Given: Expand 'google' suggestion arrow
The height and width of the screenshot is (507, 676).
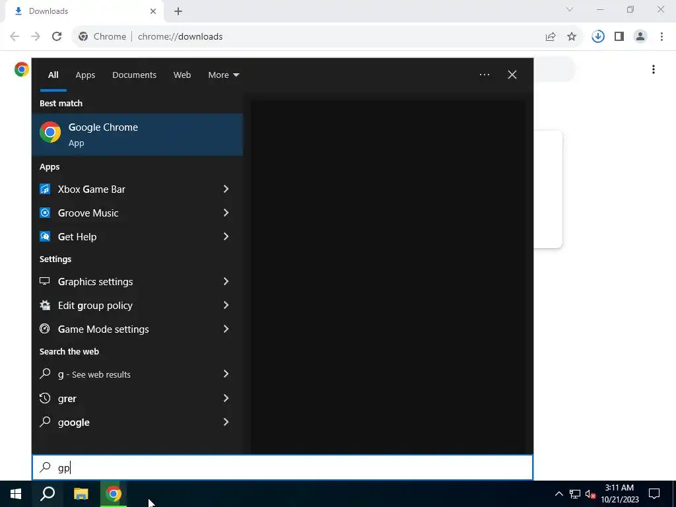Looking at the screenshot, I should [x=226, y=422].
